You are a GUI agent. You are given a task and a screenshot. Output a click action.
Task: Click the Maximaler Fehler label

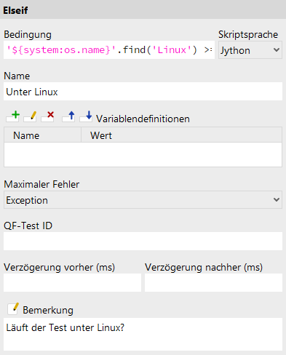click(x=41, y=184)
